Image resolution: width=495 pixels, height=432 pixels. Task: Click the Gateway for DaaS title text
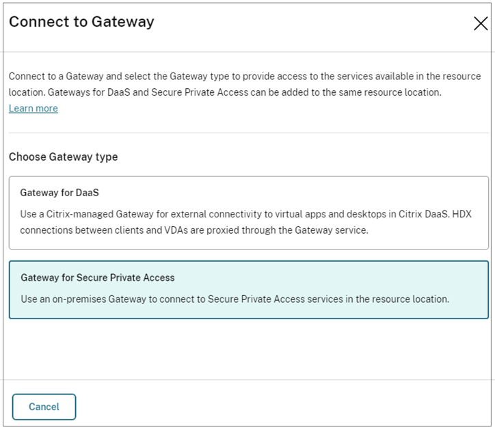point(60,193)
